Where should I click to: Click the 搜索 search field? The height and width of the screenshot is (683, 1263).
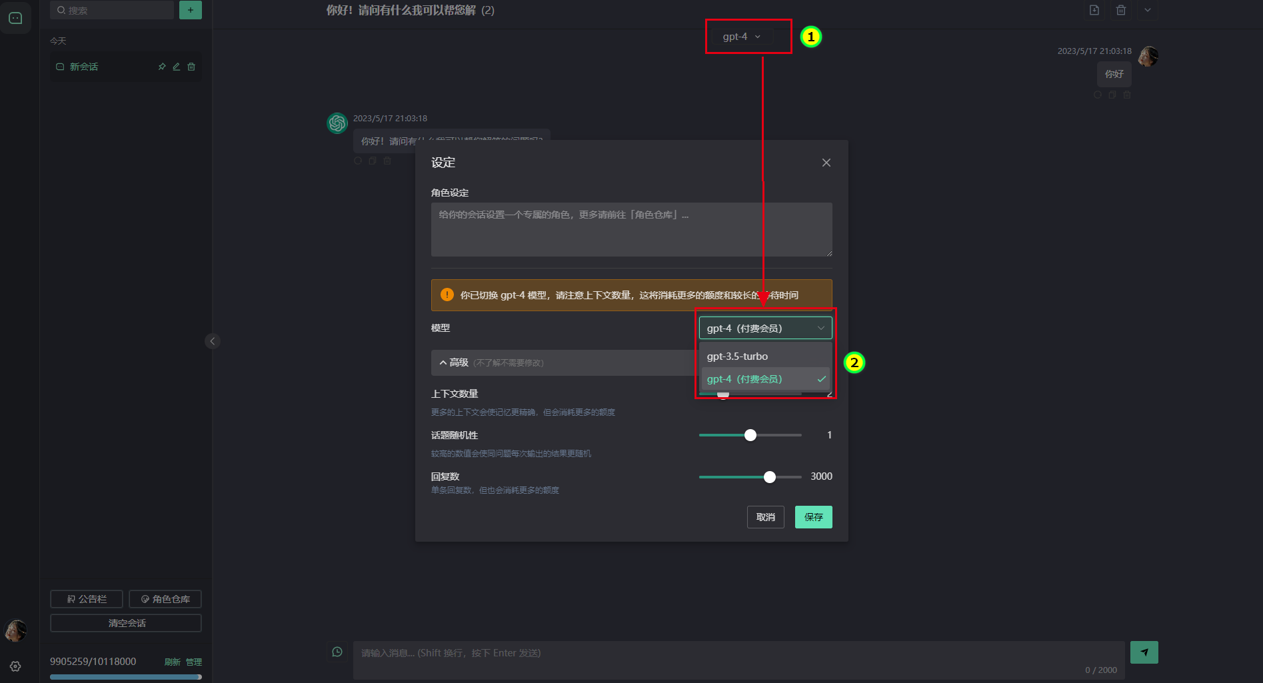tap(112, 10)
